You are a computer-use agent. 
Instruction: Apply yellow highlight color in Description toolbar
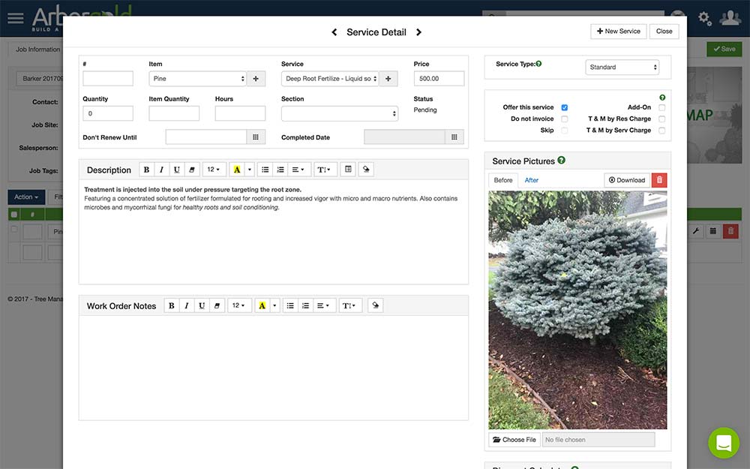pos(237,170)
